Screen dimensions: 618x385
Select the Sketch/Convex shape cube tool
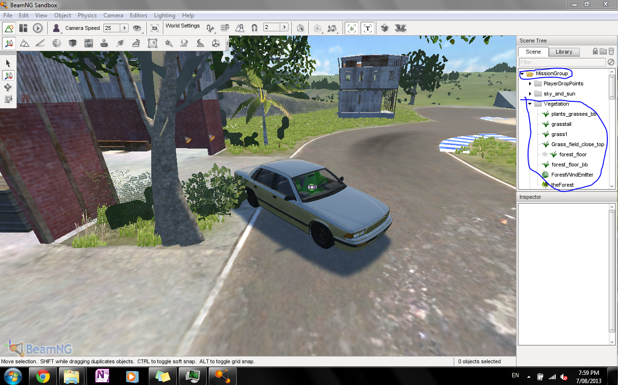[x=72, y=43]
